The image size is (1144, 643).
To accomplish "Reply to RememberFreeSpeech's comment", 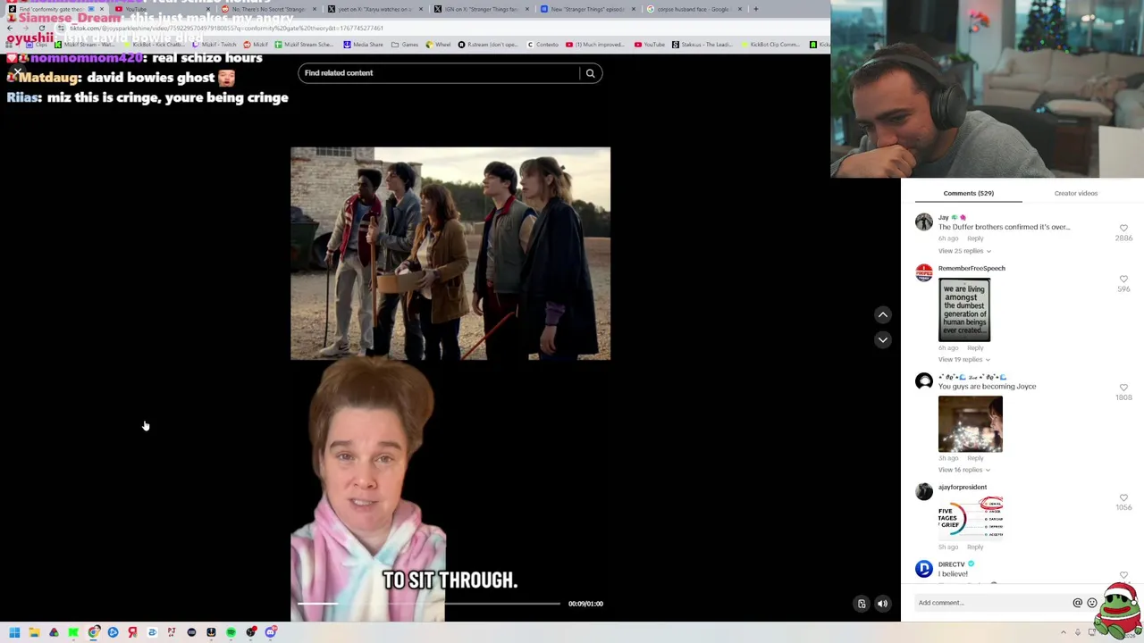I will 975,348.
